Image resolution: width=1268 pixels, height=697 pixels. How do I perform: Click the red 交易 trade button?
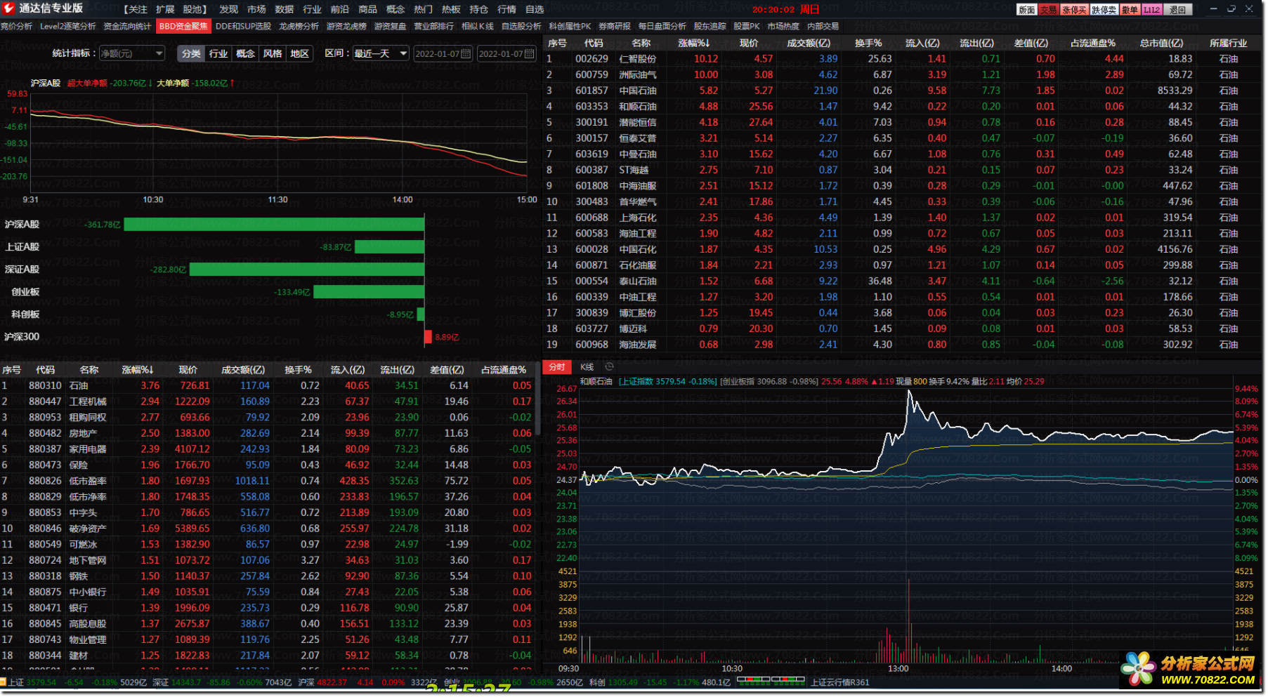pyautogui.click(x=1048, y=10)
